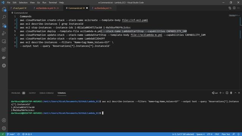Change end of line sequence CRLF
The width and height of the screenshot is (242, 136).
[x=217, y=134]
